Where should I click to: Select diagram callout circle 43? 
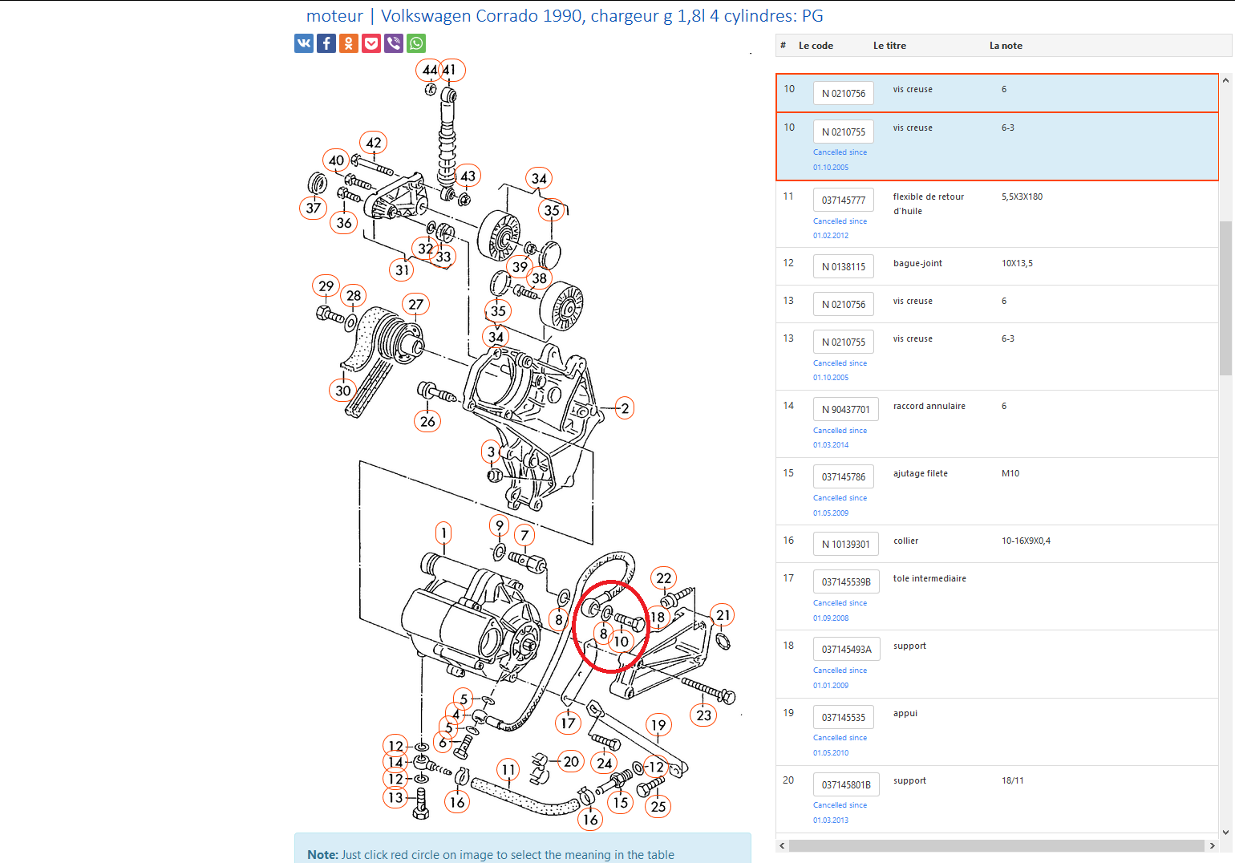coord(468,176)
